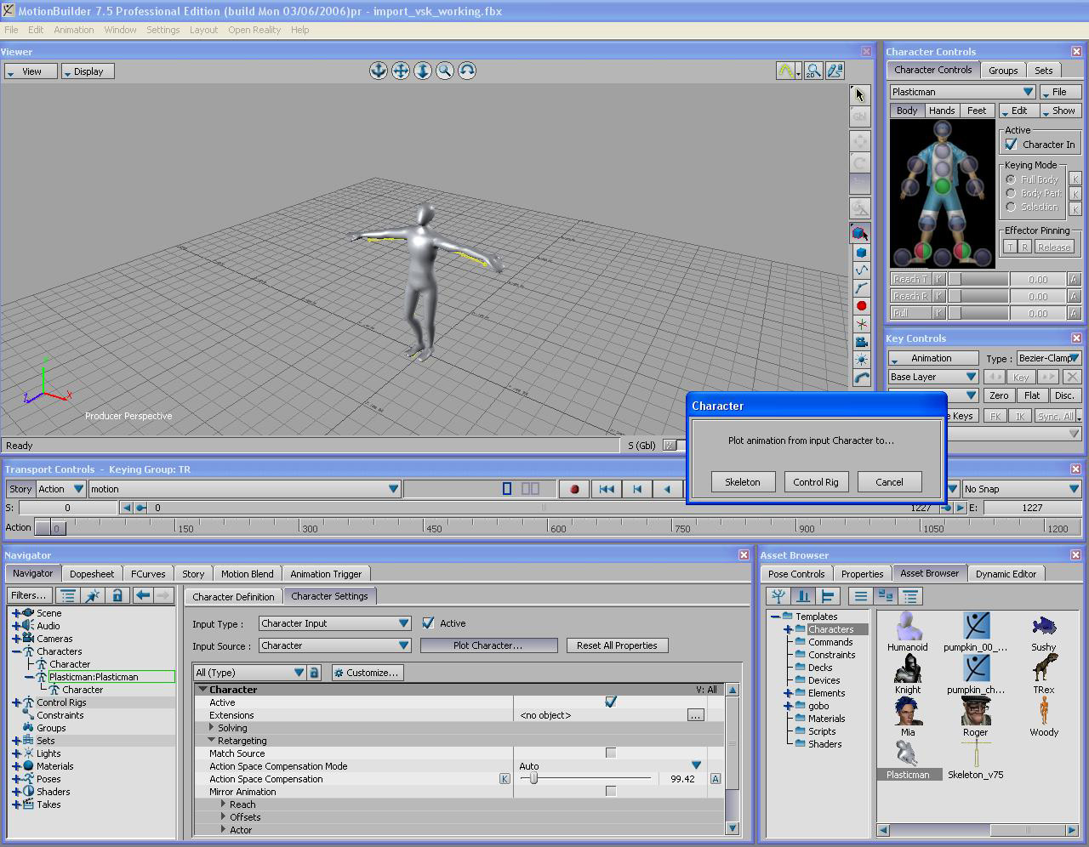Image resolution: width=1089 pixels, height=847 pixels.
Task: Click the tree view icon in Asset Browser
Action: 778,596
